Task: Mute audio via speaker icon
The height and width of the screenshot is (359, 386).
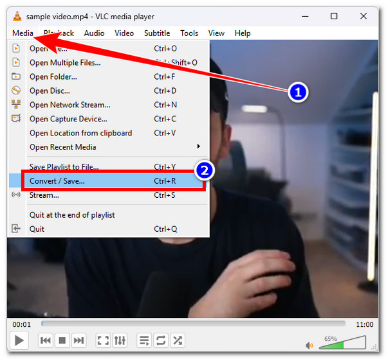Action: pyautogui.click(x=309, y=346)
